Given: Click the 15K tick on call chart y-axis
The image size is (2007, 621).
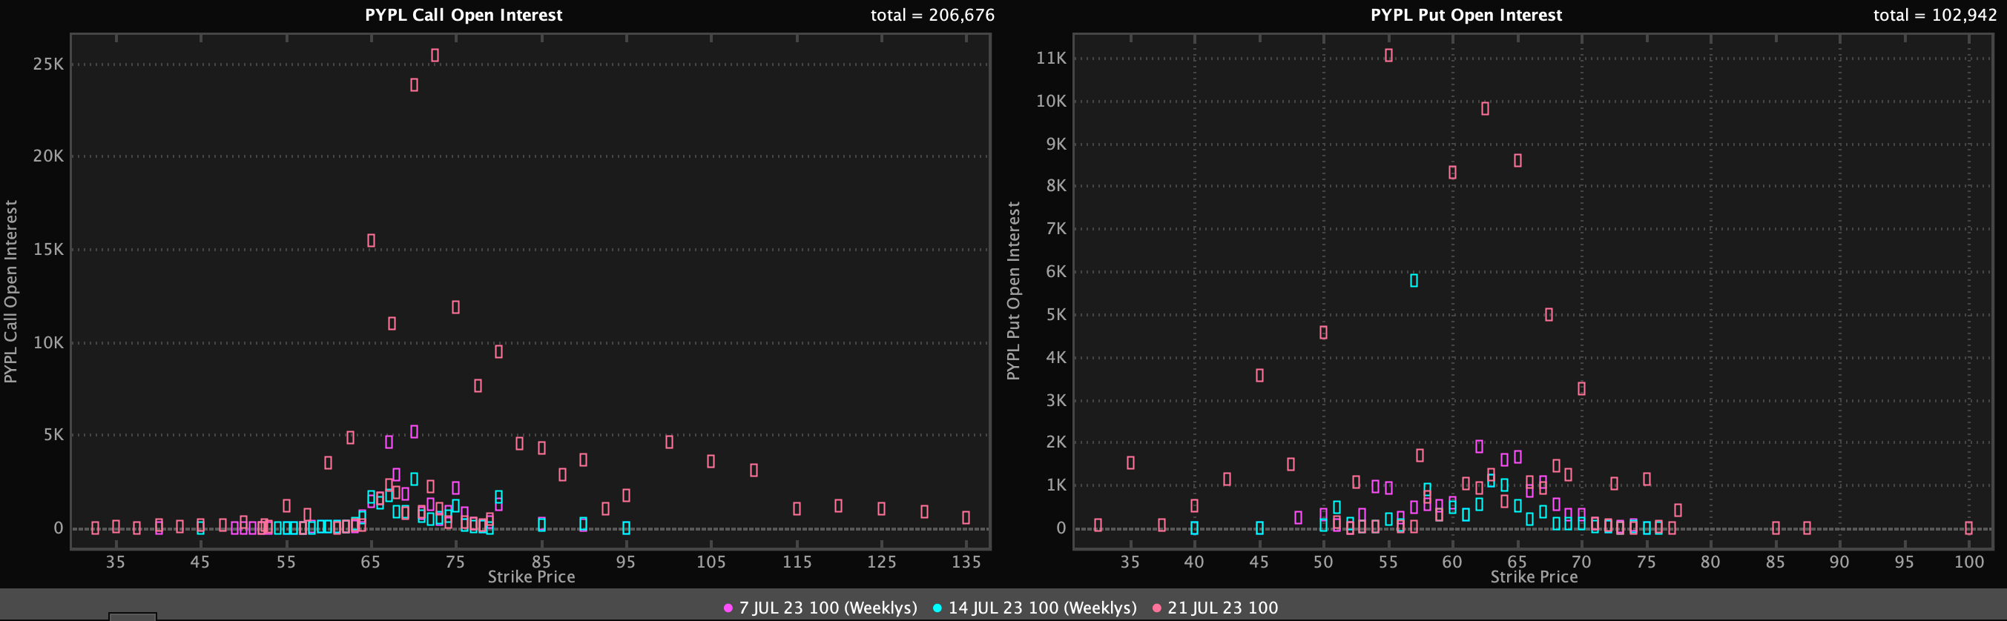Looking at the screenshot, I should click(48, 249).
